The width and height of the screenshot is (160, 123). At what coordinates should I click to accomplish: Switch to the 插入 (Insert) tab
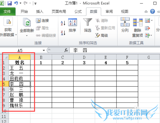pyautogui.click(x=40, y=12)
